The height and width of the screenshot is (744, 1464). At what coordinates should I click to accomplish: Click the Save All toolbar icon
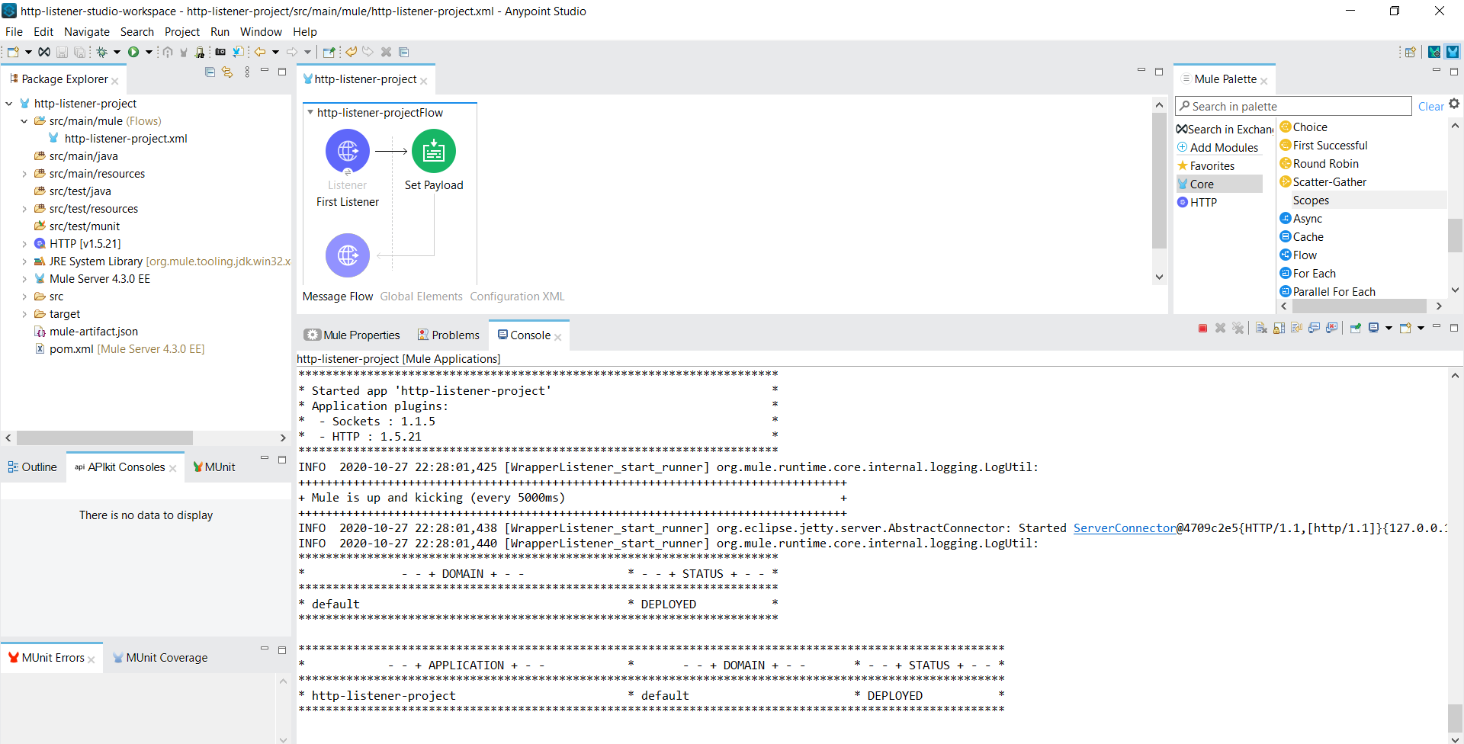[x=79, y=52]
